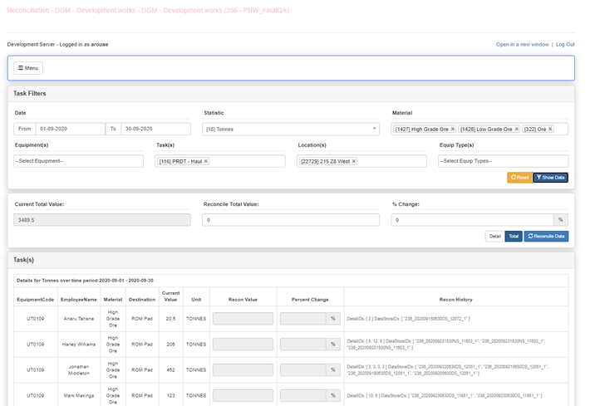Remove the Low Grade Ore material tag
This screenshot has height=406, width=600.
tap(516, 129)
